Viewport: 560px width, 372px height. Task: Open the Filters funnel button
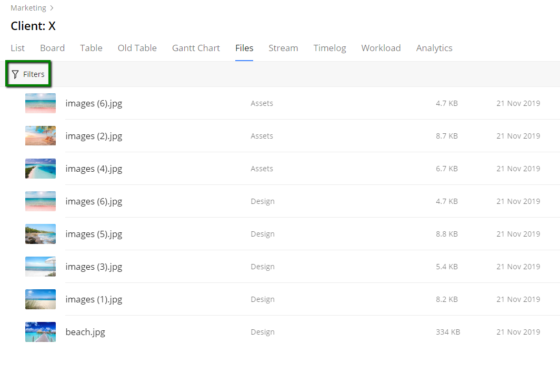point(28,74)
